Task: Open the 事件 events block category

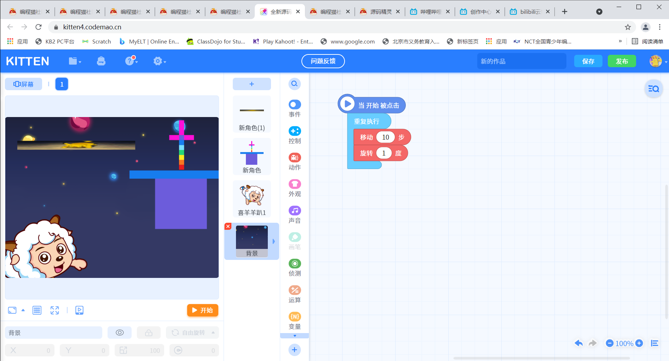Action: tap(295, 109)
